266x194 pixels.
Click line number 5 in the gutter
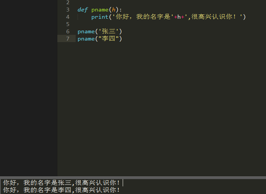(x=68, y=24)
